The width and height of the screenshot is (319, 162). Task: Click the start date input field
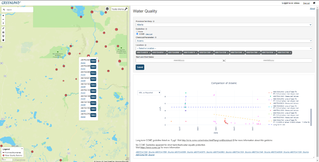[179, 61]
